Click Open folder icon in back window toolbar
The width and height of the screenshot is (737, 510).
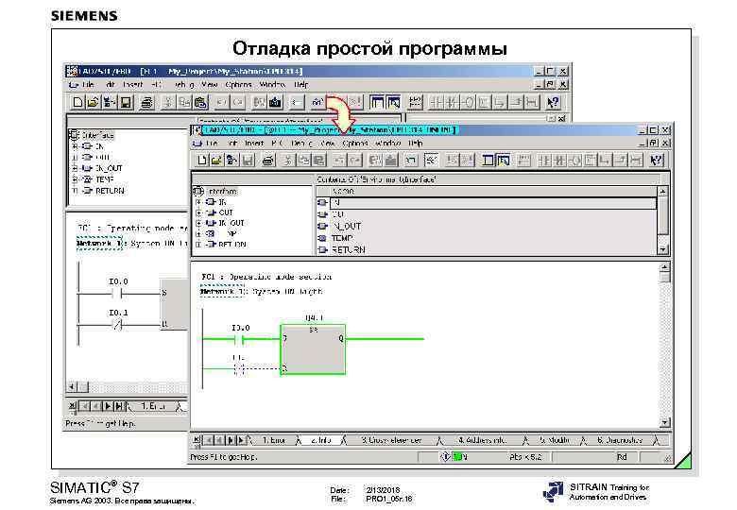(93, 102)
